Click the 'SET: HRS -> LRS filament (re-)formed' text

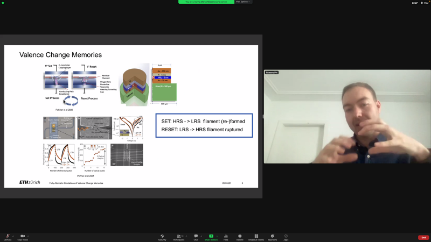coord(203,122)
